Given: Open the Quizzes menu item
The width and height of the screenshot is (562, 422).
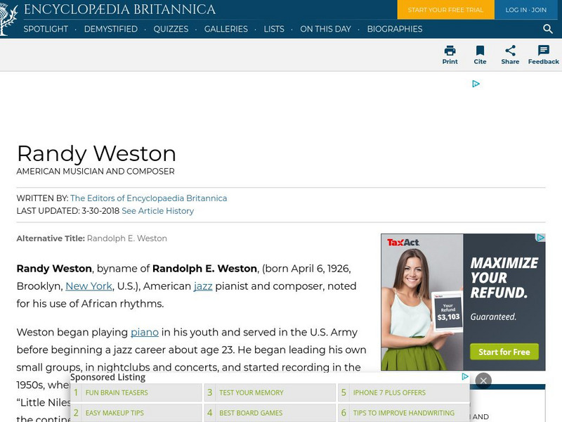Looking at the screenshot, I should [171, 29].
